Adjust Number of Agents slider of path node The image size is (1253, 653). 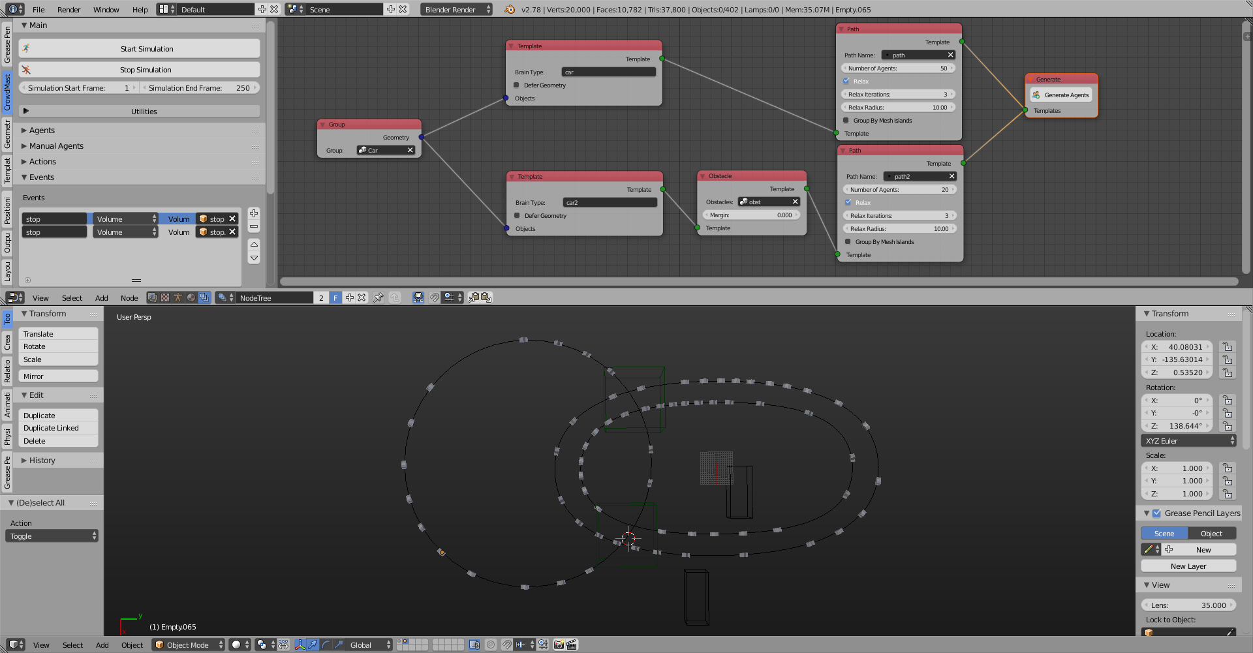(x=898, y=68)
